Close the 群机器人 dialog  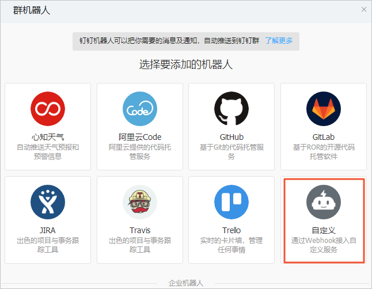[364, 9]
